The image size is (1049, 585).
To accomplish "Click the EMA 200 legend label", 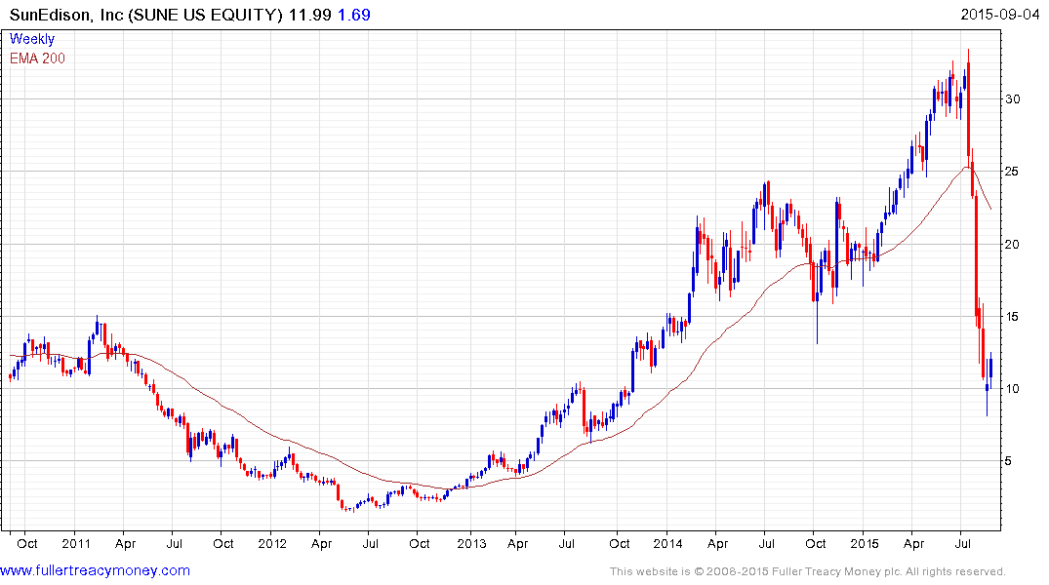I will (37, 58).
